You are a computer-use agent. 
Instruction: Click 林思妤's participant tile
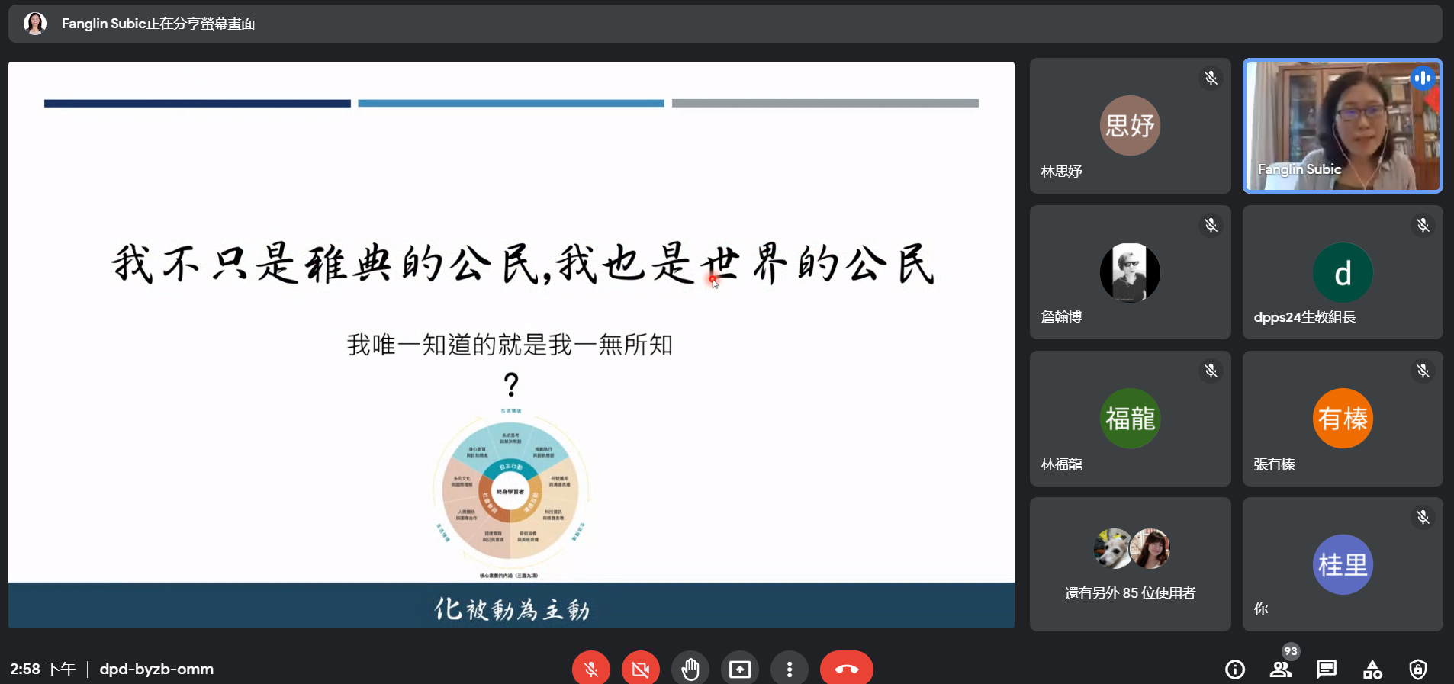click(x=1129, y=126)
